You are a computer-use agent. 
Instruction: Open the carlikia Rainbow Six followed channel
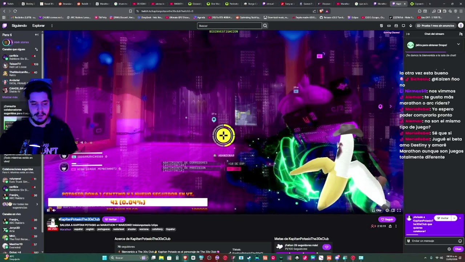click(21, 57)
